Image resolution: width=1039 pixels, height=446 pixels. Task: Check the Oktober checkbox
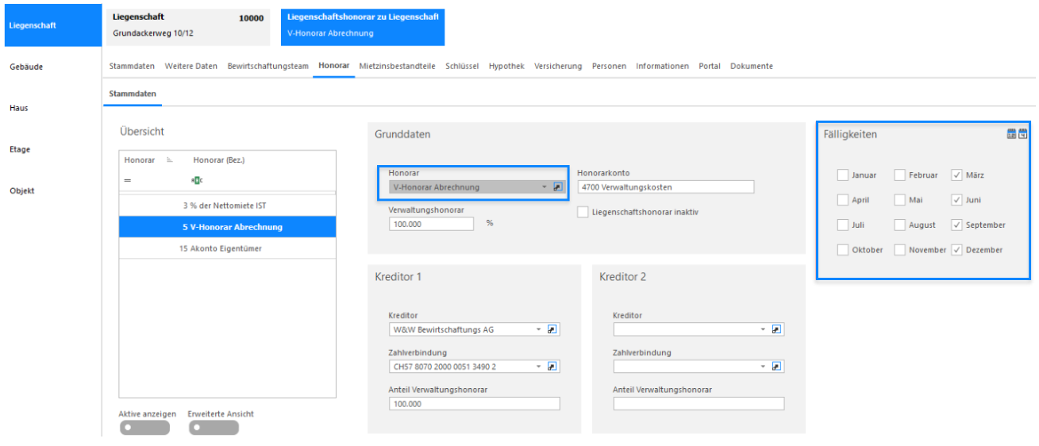(843, 250)
